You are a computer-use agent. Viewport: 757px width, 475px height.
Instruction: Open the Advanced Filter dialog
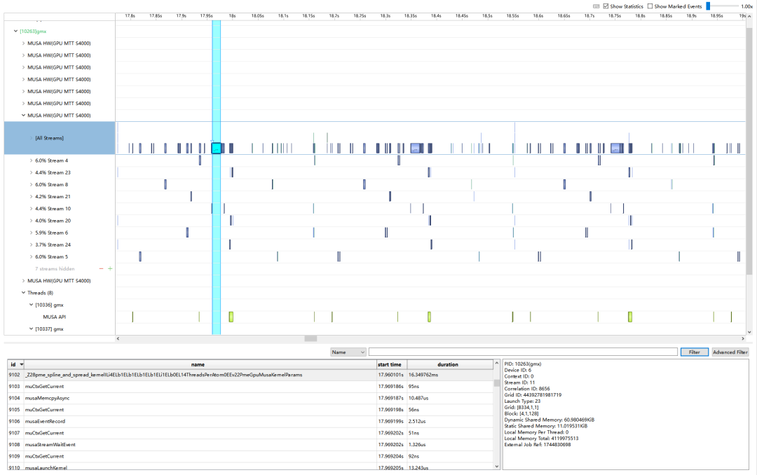point(730,352)
